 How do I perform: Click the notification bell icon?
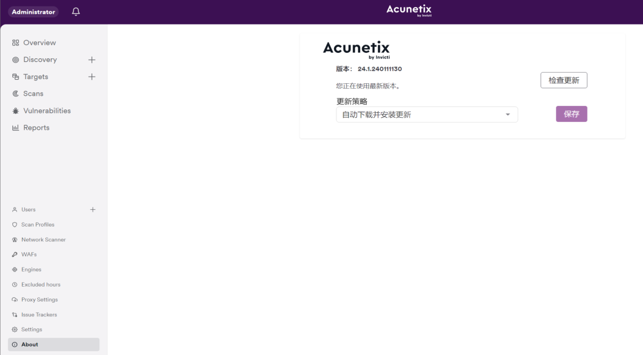point(76,11)
